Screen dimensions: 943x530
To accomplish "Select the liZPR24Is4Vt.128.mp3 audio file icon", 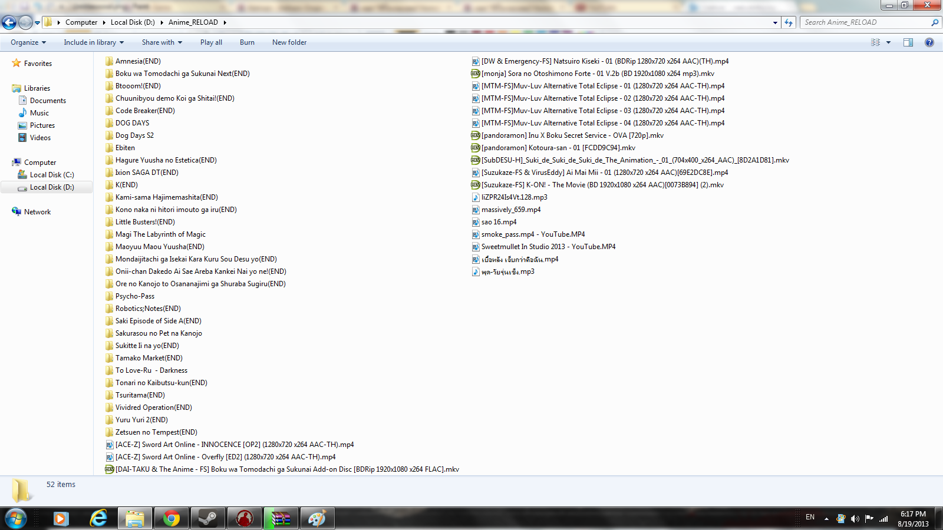I will (x=476, y=197).
